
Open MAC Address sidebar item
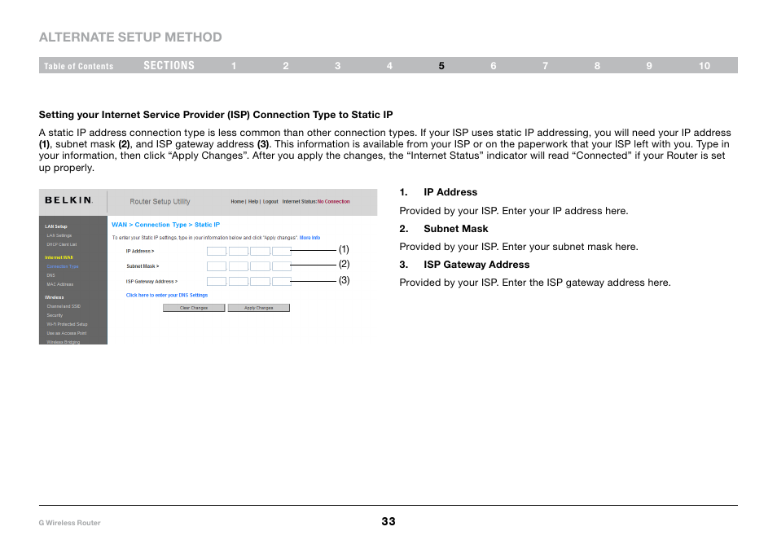pos(60,284)
